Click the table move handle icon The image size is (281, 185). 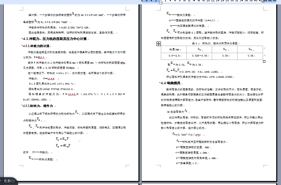[158, 44]
